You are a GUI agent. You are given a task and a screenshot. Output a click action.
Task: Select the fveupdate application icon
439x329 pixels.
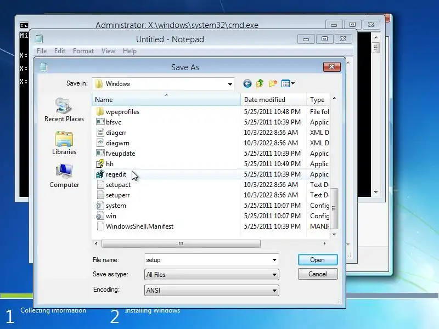(x=100, y=153)
